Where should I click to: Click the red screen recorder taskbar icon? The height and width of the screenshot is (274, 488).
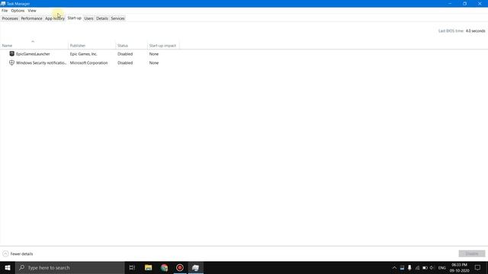click(180, 267)
